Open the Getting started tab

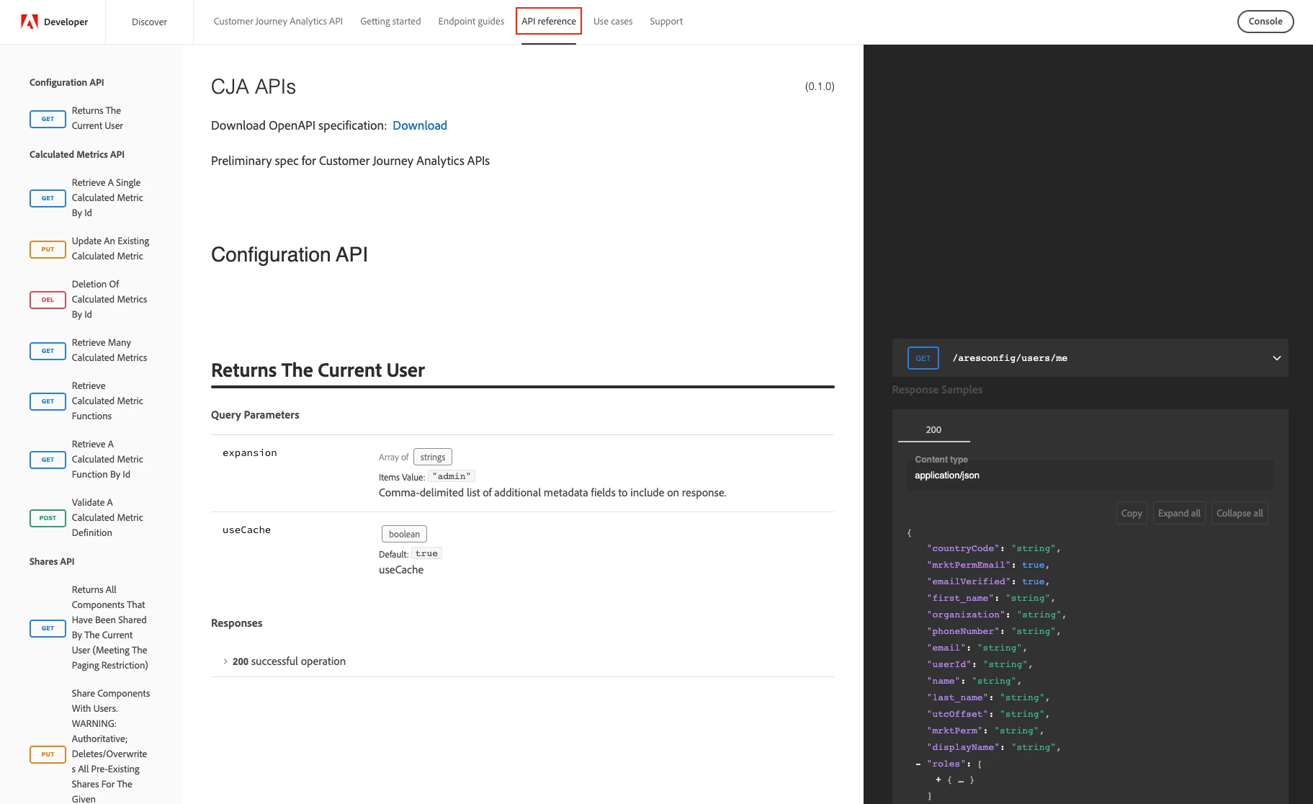click(390, 22)
